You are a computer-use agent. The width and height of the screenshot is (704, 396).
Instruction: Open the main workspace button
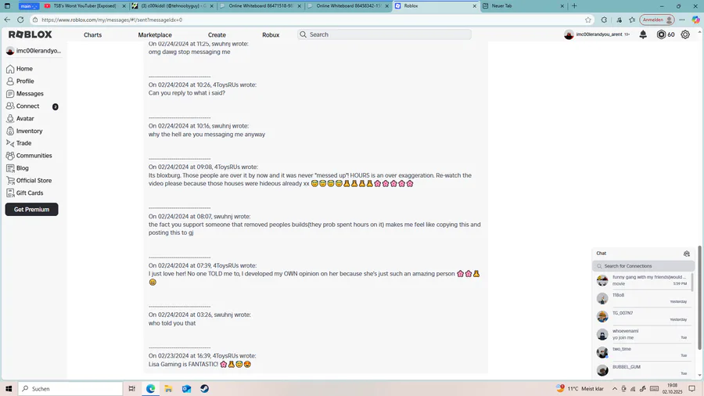point(29,5)
